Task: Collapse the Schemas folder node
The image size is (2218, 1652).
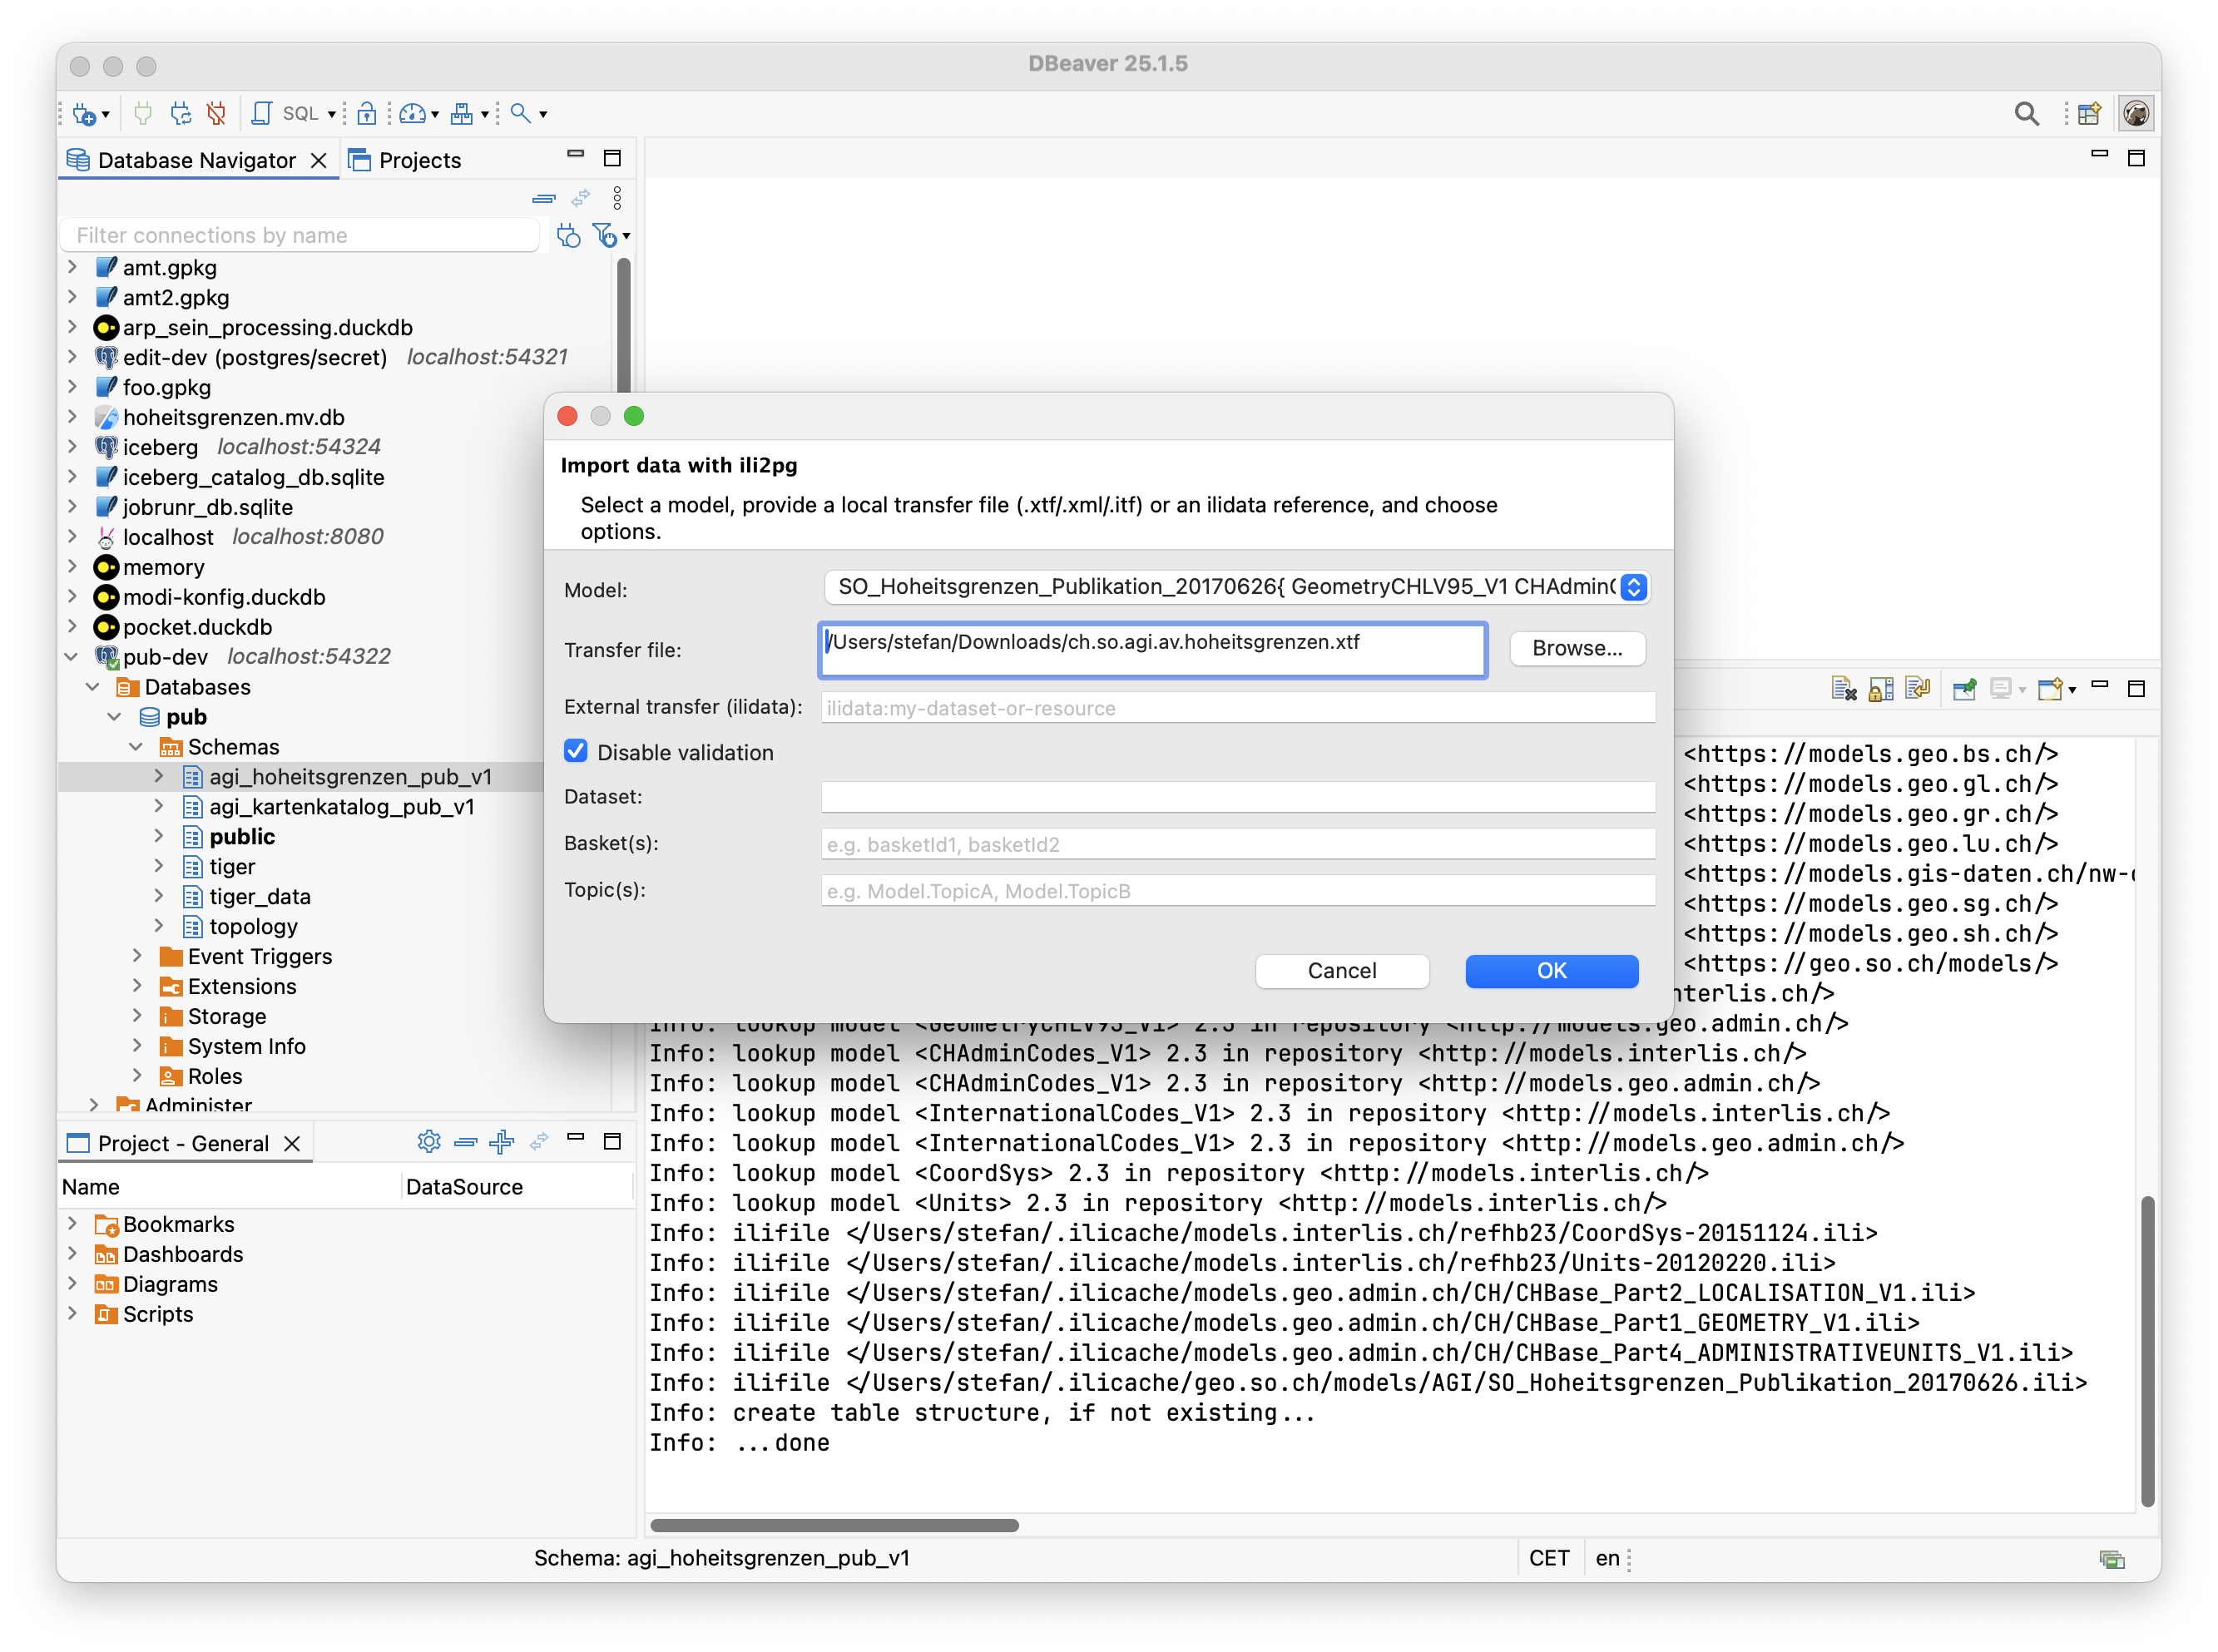Action: pyautogui.click(x=136, y=747)
